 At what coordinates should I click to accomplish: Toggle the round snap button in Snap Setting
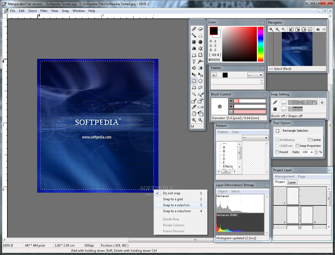(x=322, y=102)
